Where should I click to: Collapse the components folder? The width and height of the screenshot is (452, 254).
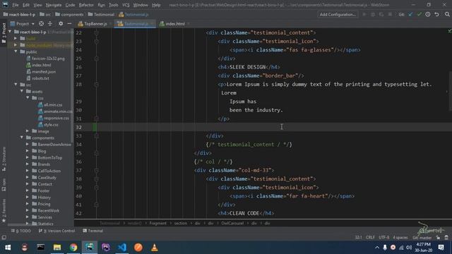pyautogui.click(x=22, y=138)
